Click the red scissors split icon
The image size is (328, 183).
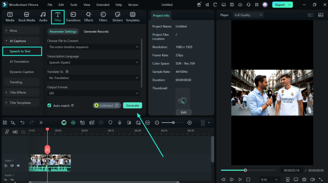[47, 149]
